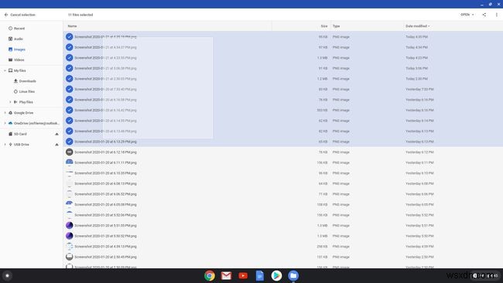Click thumbnail of Screenshot at 2.50.45 PM
503x283 pixels.
tap(70, 257)
